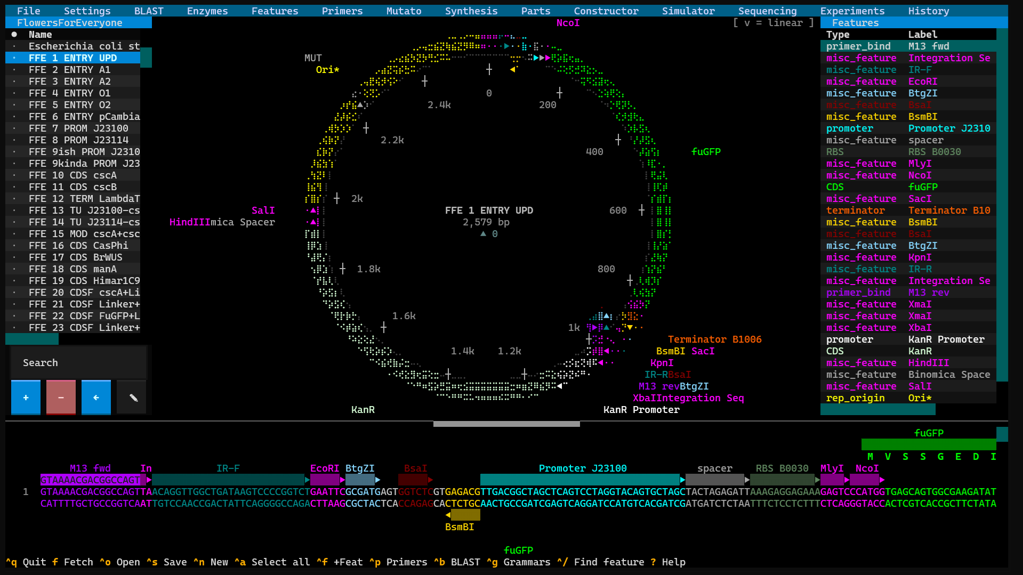Select the Ori* rep_origin row
Viewport: 1023px width, 575px height.
(908, 398)
